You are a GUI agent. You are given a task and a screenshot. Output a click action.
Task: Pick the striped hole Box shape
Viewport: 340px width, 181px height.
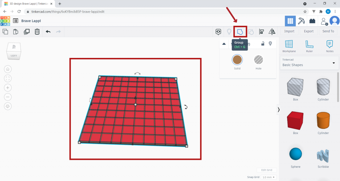click(295, 87)
